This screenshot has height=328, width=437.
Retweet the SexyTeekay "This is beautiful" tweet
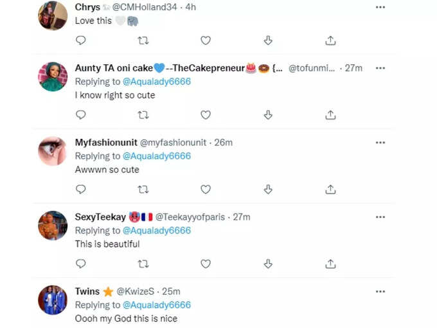(143, 264)
